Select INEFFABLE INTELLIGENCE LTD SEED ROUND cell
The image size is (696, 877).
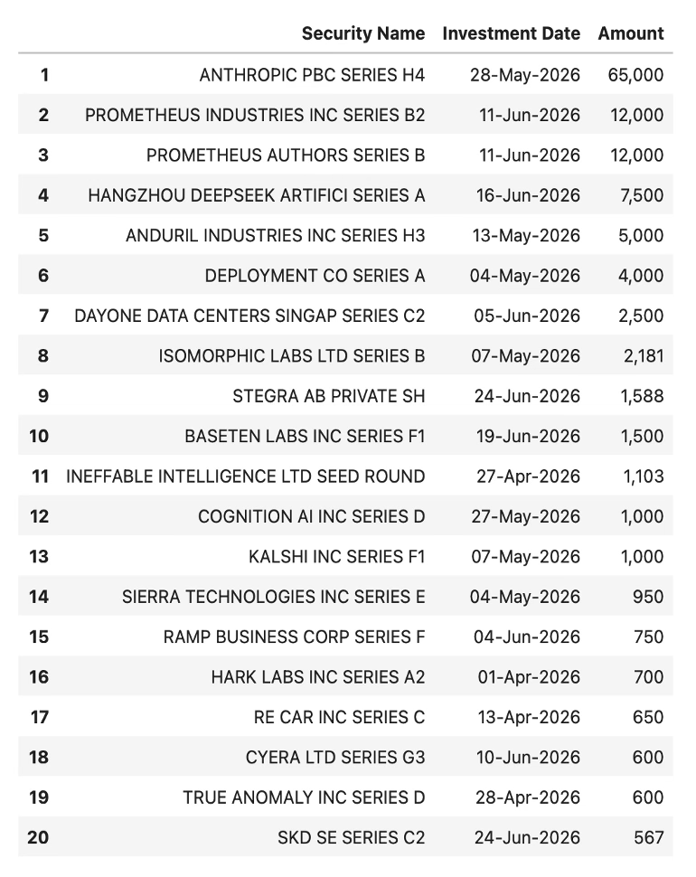click(x=246, y=476)
